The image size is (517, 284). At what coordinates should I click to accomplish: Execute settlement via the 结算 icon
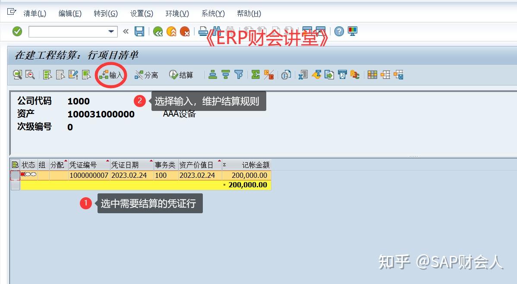point(180,75)
